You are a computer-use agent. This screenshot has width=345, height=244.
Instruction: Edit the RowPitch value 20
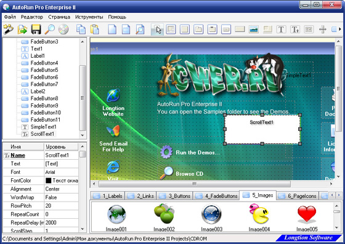(61, 206)
